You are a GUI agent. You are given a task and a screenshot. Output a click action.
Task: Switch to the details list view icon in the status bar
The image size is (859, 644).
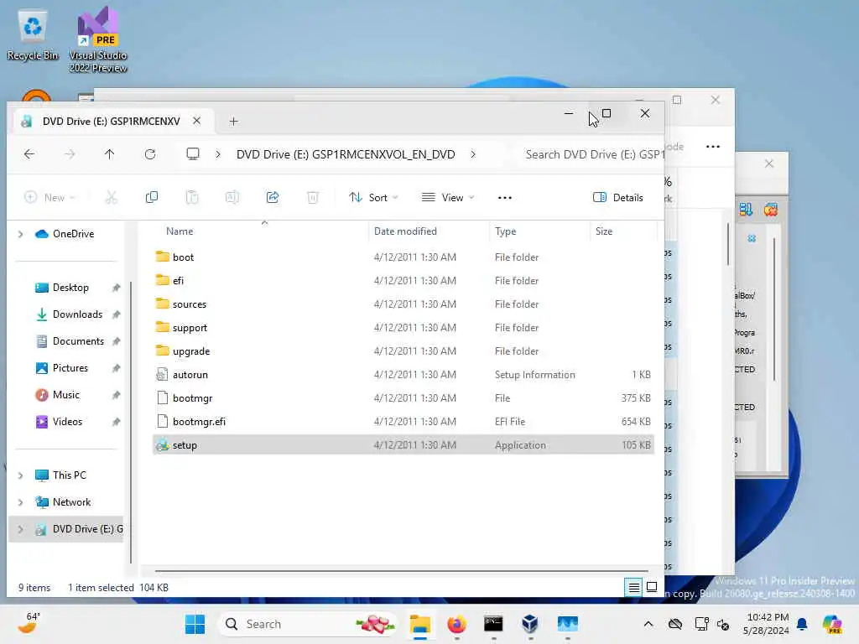coord(634,588)
